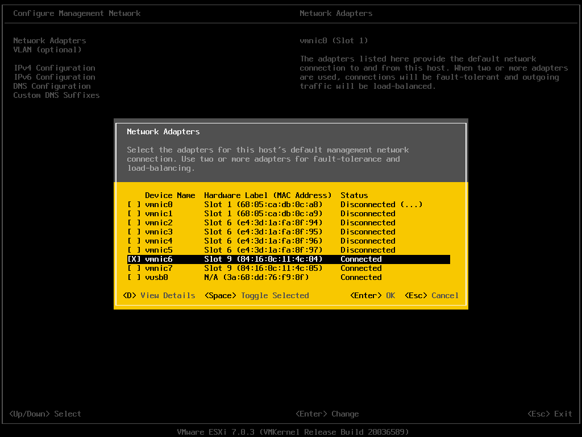The width and height of the screenshot is (582, 437).
Task: Open DNS Configuration menu entry
Action: pos(52,86)
